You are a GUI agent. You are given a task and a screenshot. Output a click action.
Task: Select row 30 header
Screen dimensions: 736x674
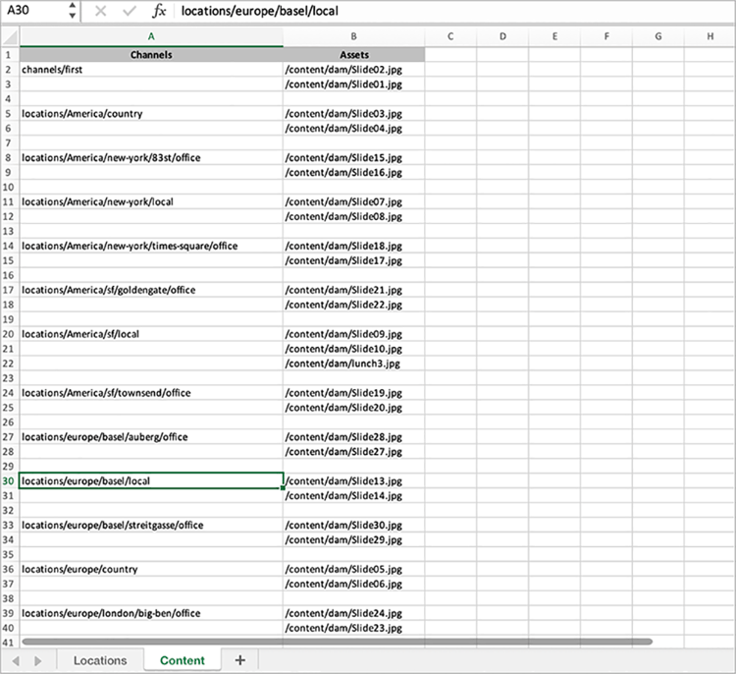9,480
